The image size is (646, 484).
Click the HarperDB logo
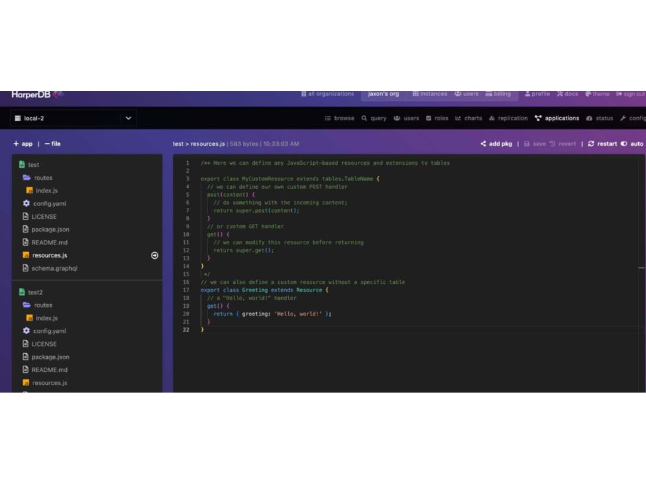[37, 94]
